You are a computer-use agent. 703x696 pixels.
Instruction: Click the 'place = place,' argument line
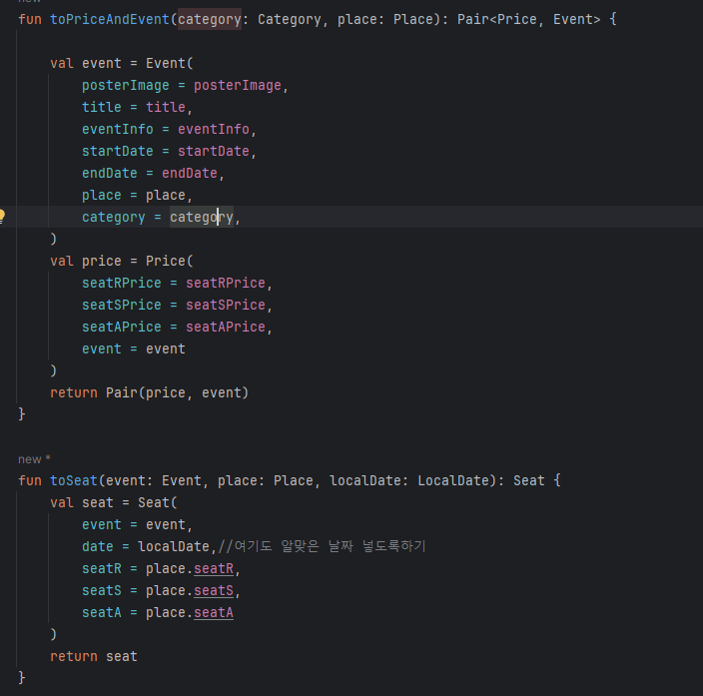pos(137,195)
